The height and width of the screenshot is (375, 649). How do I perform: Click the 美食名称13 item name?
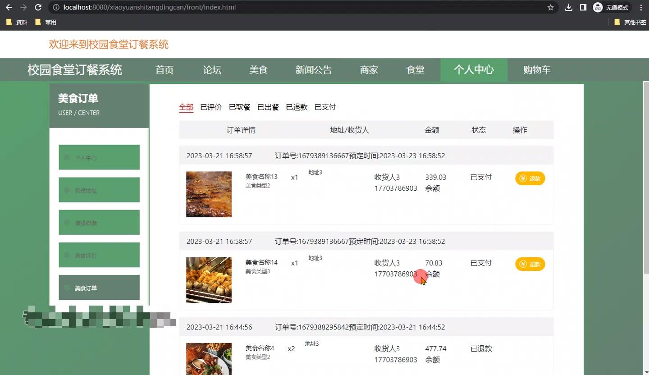[261, 177]
